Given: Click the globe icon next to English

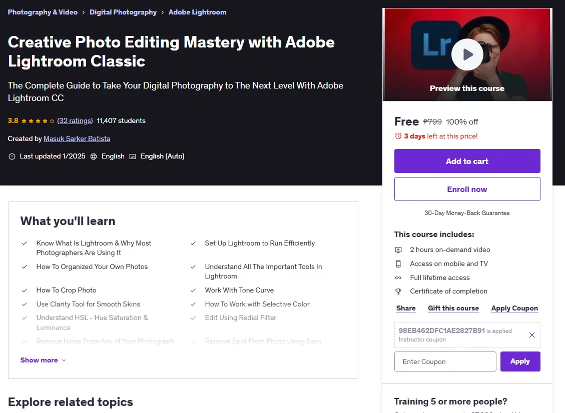Looking at the screenshot, I should (x=94, y=156).
